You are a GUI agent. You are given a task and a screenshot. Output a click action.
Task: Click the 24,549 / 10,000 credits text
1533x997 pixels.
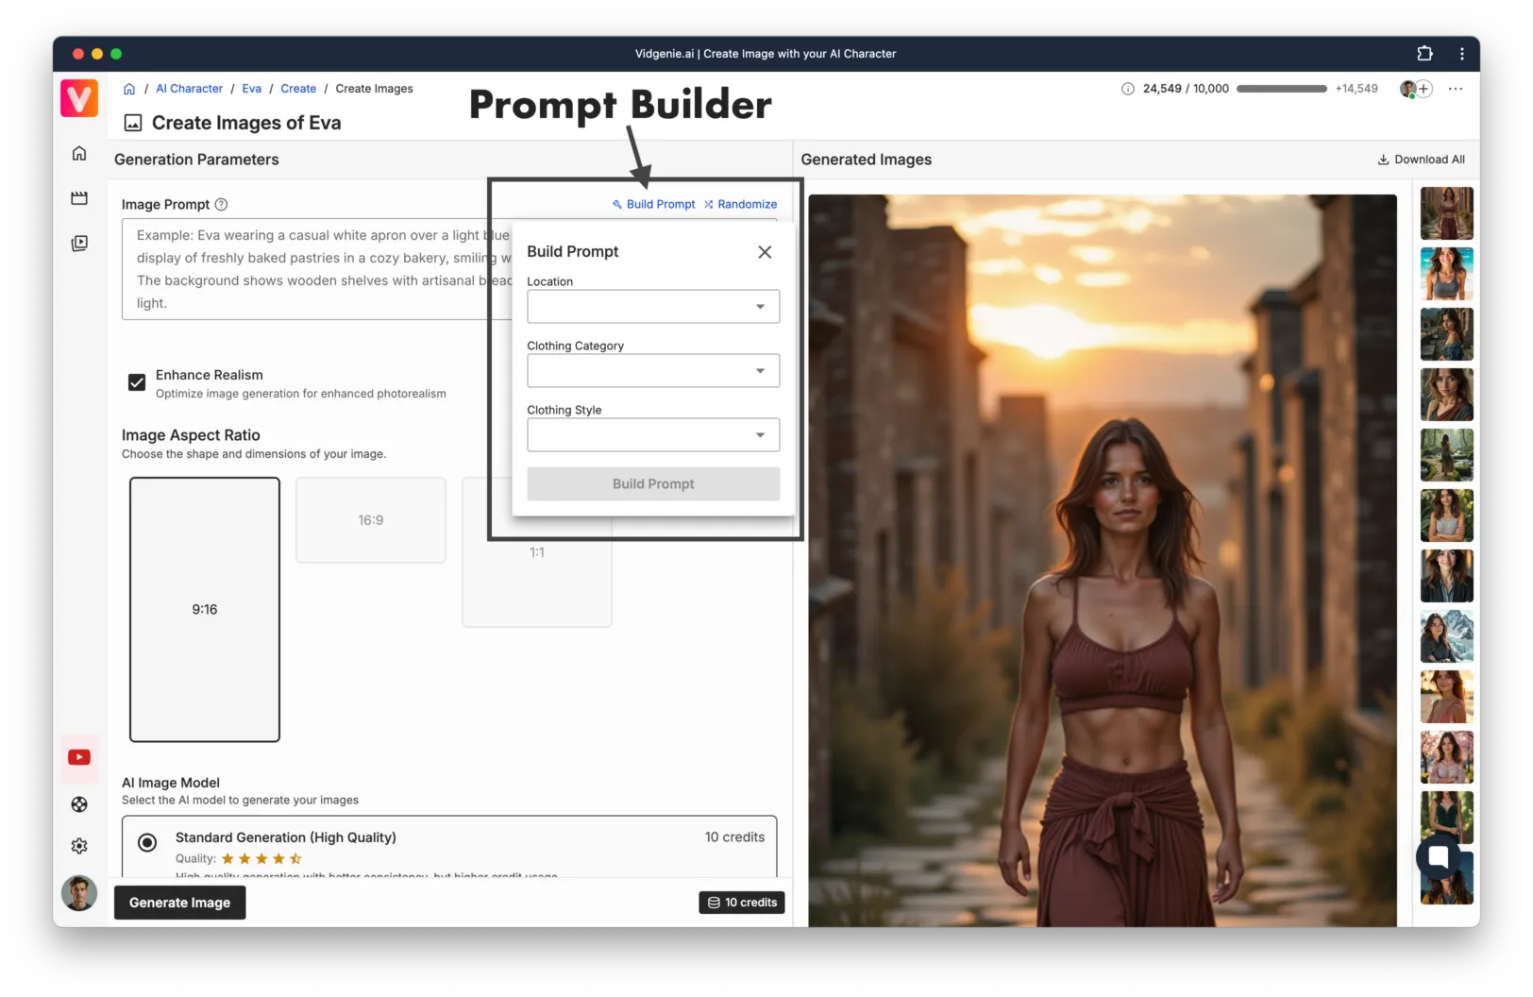point(1186,89)
